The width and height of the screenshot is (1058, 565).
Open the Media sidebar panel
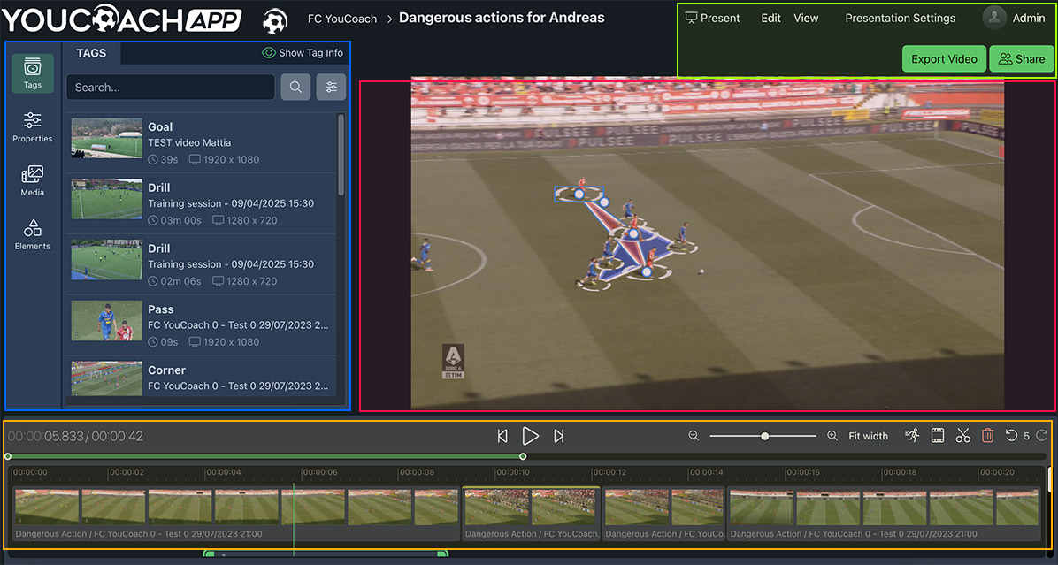click(x=33, y=180)
